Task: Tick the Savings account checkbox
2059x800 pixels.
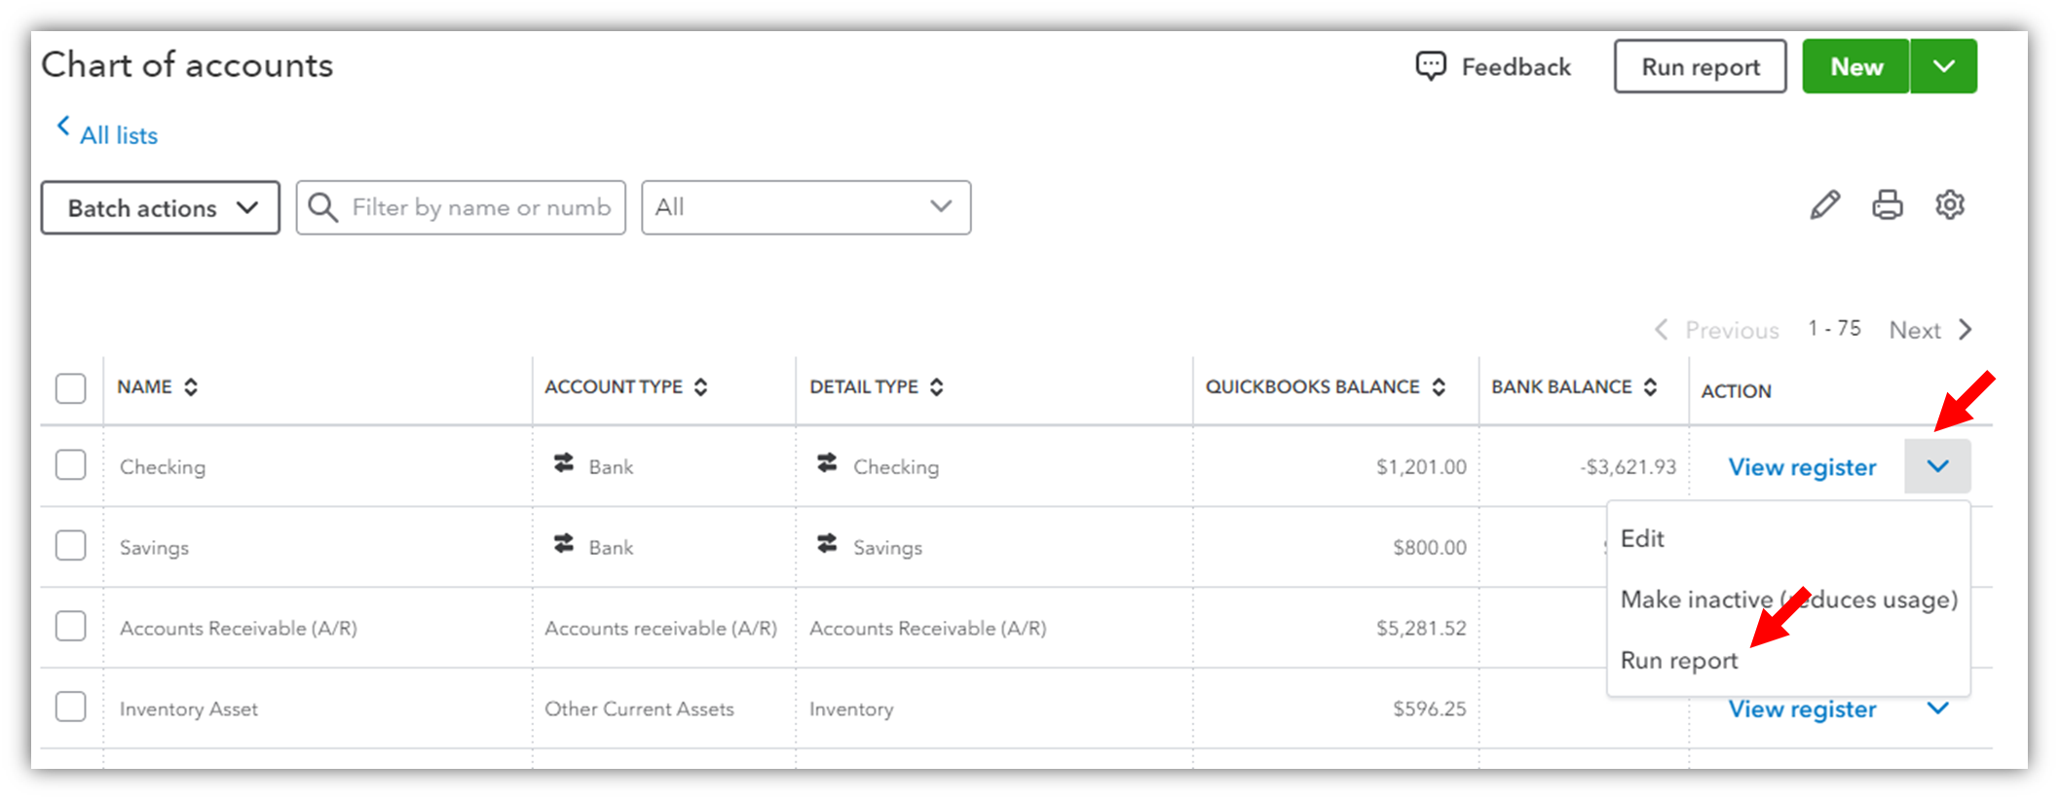Action: [x=71, y=545]
